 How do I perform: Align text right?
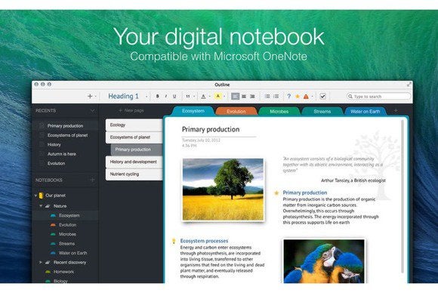[252, 97]
